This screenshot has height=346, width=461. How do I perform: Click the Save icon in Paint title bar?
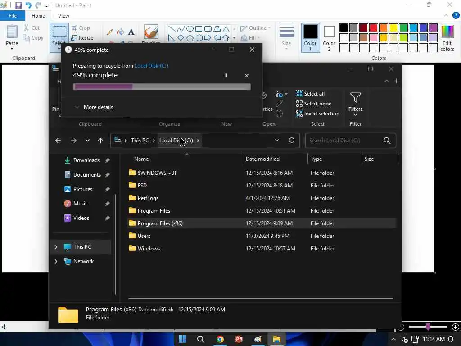(18, 5)
